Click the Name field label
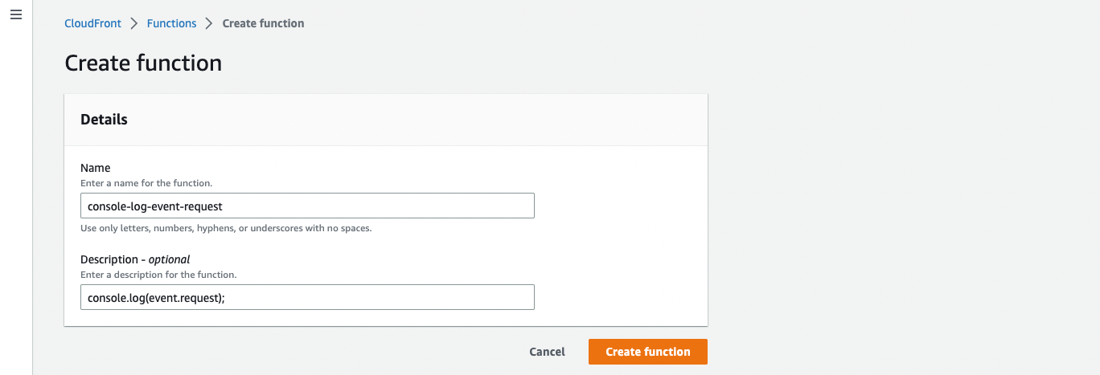1100x375 pixels. [x=96, y=169]
